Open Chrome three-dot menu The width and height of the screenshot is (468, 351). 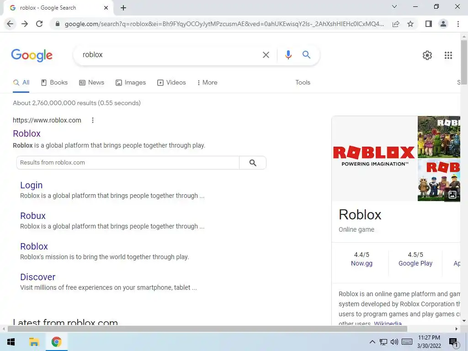458,24
